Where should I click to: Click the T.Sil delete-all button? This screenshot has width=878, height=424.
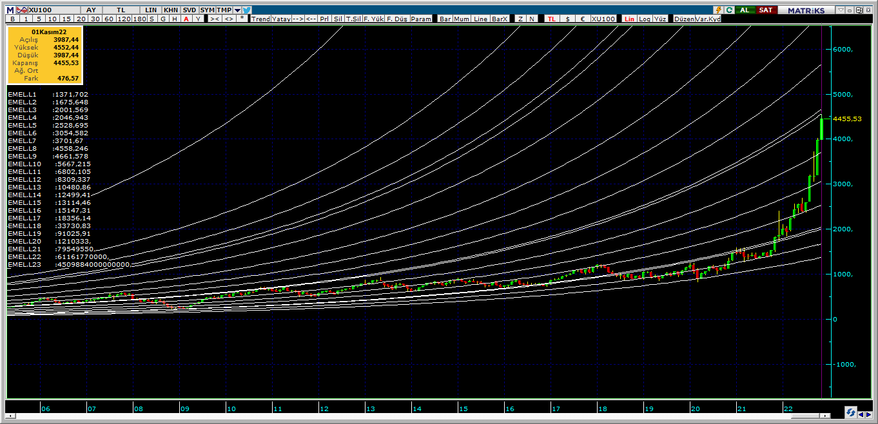point(353,19)
